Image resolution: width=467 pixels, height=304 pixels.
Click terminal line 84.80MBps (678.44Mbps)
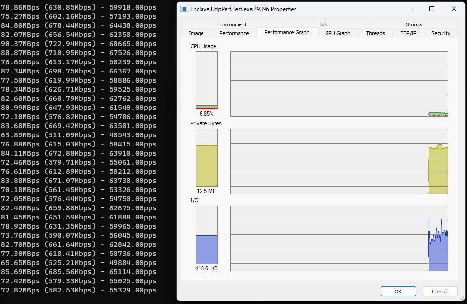click(x=78, y=25)
